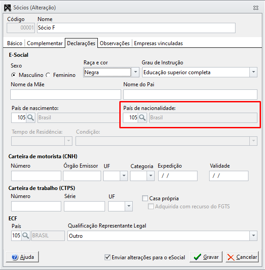Expand the Grau de Instrução dropdown
265x270 pixels.
tap(253, 72)
